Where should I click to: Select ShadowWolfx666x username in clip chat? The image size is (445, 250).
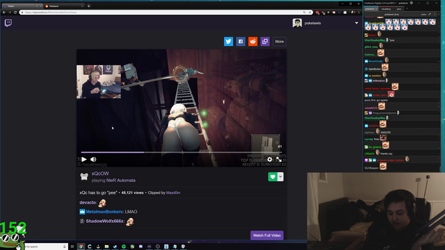(105, 221)
